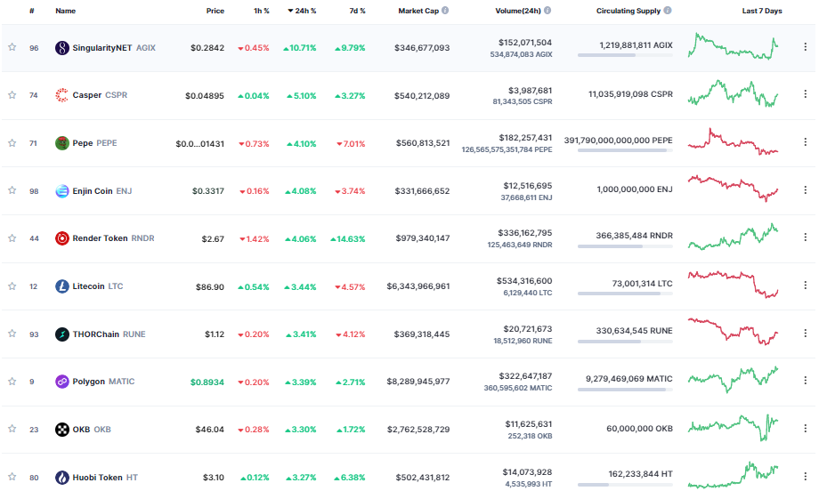Viewport: 827px width, 499px height.
Task: Open more options for SingularityNET row
Action: pyautogui.click(x=806, y=47)
